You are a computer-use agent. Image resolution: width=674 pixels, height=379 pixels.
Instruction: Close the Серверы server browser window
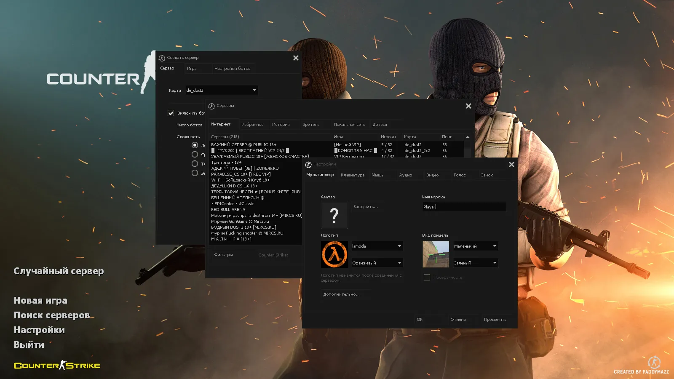pos(468,106)
